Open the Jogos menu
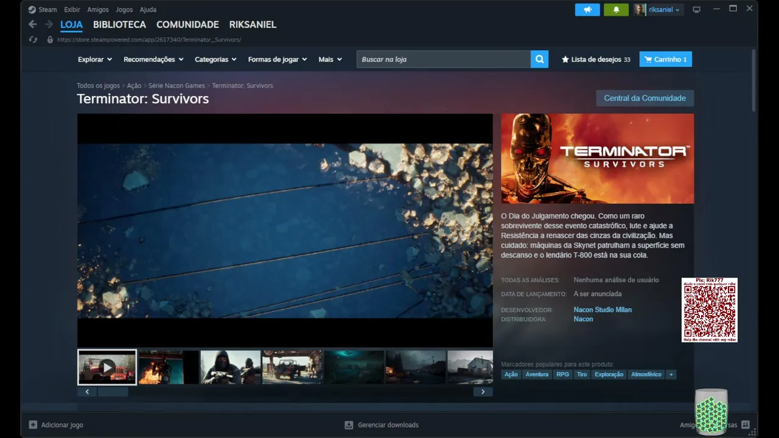Screen dimensions: 779x438 coord(124,10)
